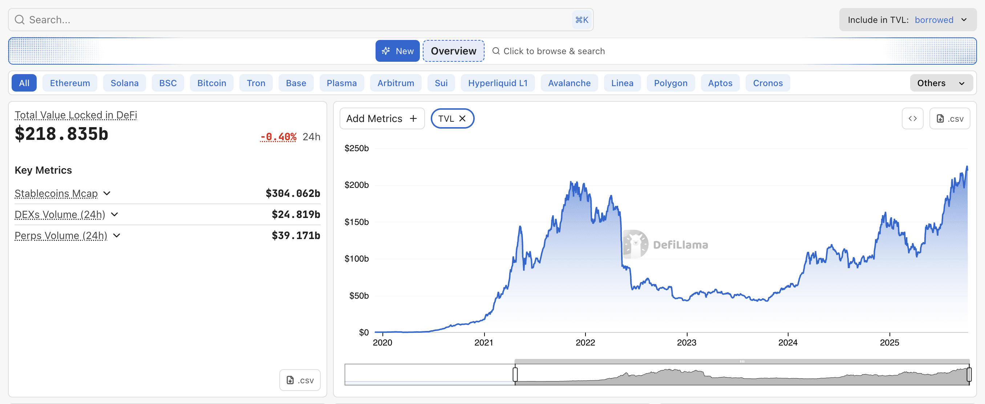
Task: Click the plus icon in Add Metrics
Action: 413,118
